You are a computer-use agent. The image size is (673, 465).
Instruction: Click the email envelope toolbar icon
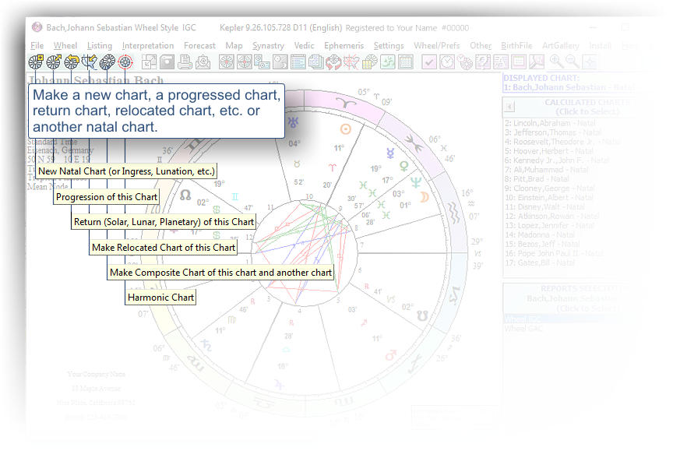tap(206, 62)
